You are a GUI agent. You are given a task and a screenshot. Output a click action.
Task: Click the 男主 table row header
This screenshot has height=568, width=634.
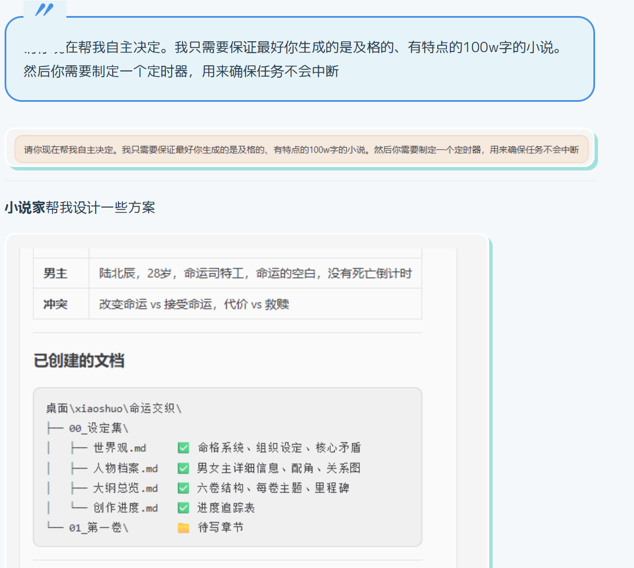pos(56,273)
